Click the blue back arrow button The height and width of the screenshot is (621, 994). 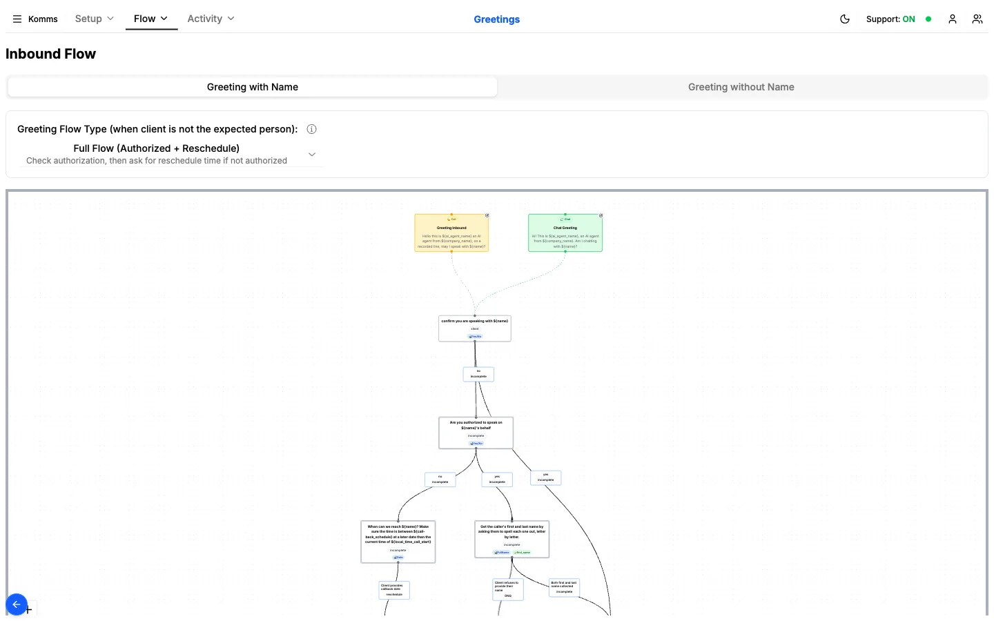click(x=17, y=604)
